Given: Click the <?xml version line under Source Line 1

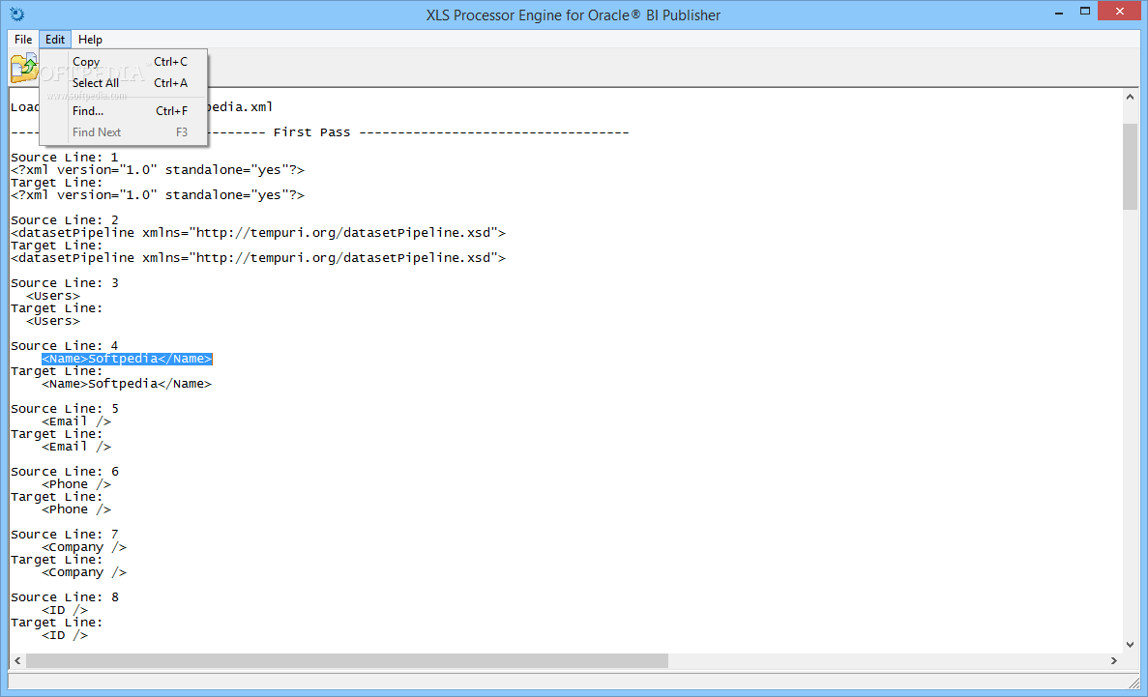Looking at the screenshot, I should tap(158, 170).
